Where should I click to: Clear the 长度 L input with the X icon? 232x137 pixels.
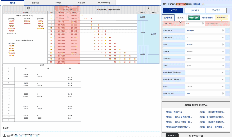pyautogui.click(x=203, y=23)
